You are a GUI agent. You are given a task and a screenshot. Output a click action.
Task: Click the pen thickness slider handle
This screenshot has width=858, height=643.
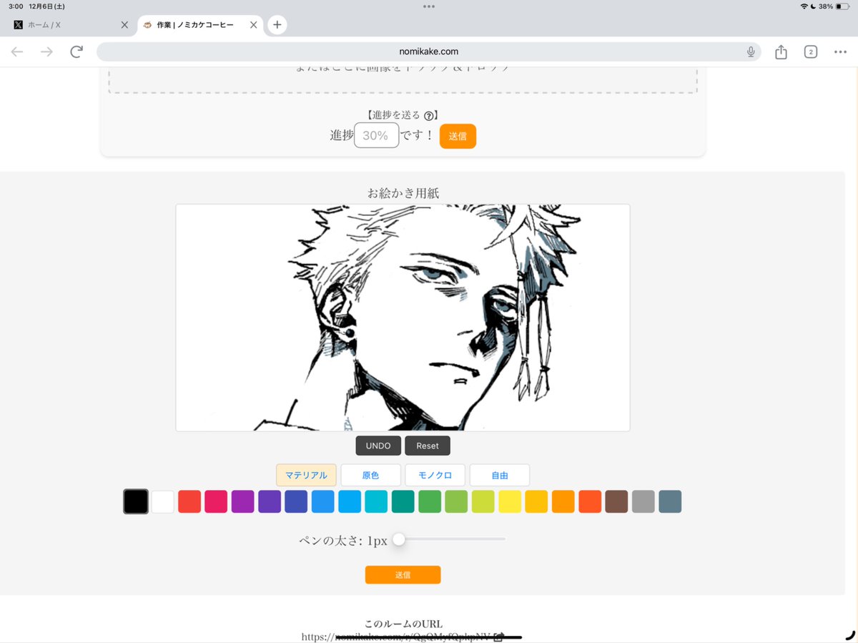399,539
